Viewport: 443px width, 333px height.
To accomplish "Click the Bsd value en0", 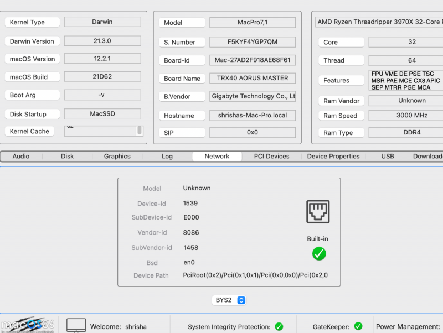I will [189, 262].
